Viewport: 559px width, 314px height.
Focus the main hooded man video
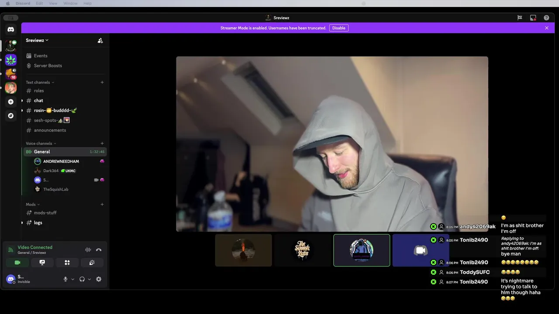[332, 144]
